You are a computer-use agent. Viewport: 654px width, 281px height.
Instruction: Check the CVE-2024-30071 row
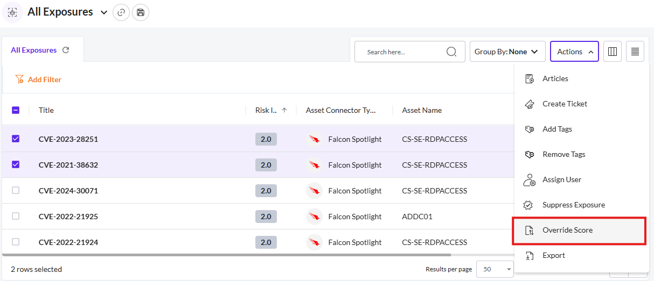(16, 190)
